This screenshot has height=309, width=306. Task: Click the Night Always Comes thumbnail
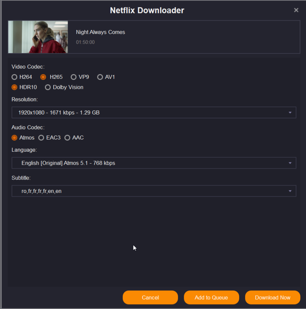pyautogui.click(x=38, y=37)
